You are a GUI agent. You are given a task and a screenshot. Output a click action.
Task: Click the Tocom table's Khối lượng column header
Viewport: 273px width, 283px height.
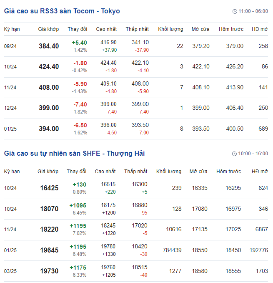click(170, 29)
